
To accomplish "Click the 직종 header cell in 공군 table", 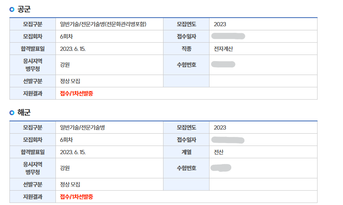I will (186, 49).
